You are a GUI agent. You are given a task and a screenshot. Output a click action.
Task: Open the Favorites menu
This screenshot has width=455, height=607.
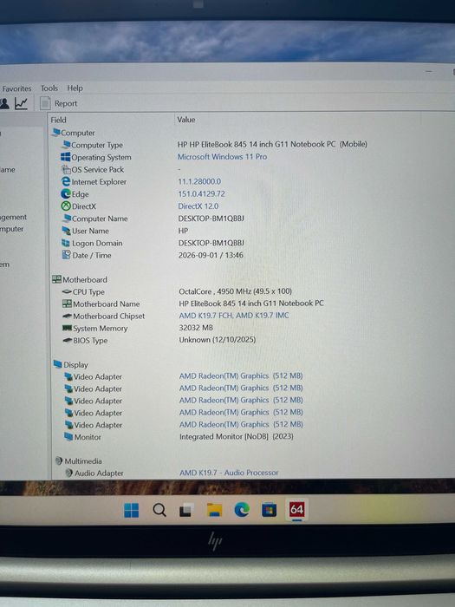click(x=16, y=88)
